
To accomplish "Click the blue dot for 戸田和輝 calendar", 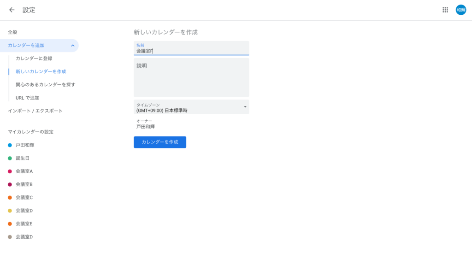I will point(10,145).
